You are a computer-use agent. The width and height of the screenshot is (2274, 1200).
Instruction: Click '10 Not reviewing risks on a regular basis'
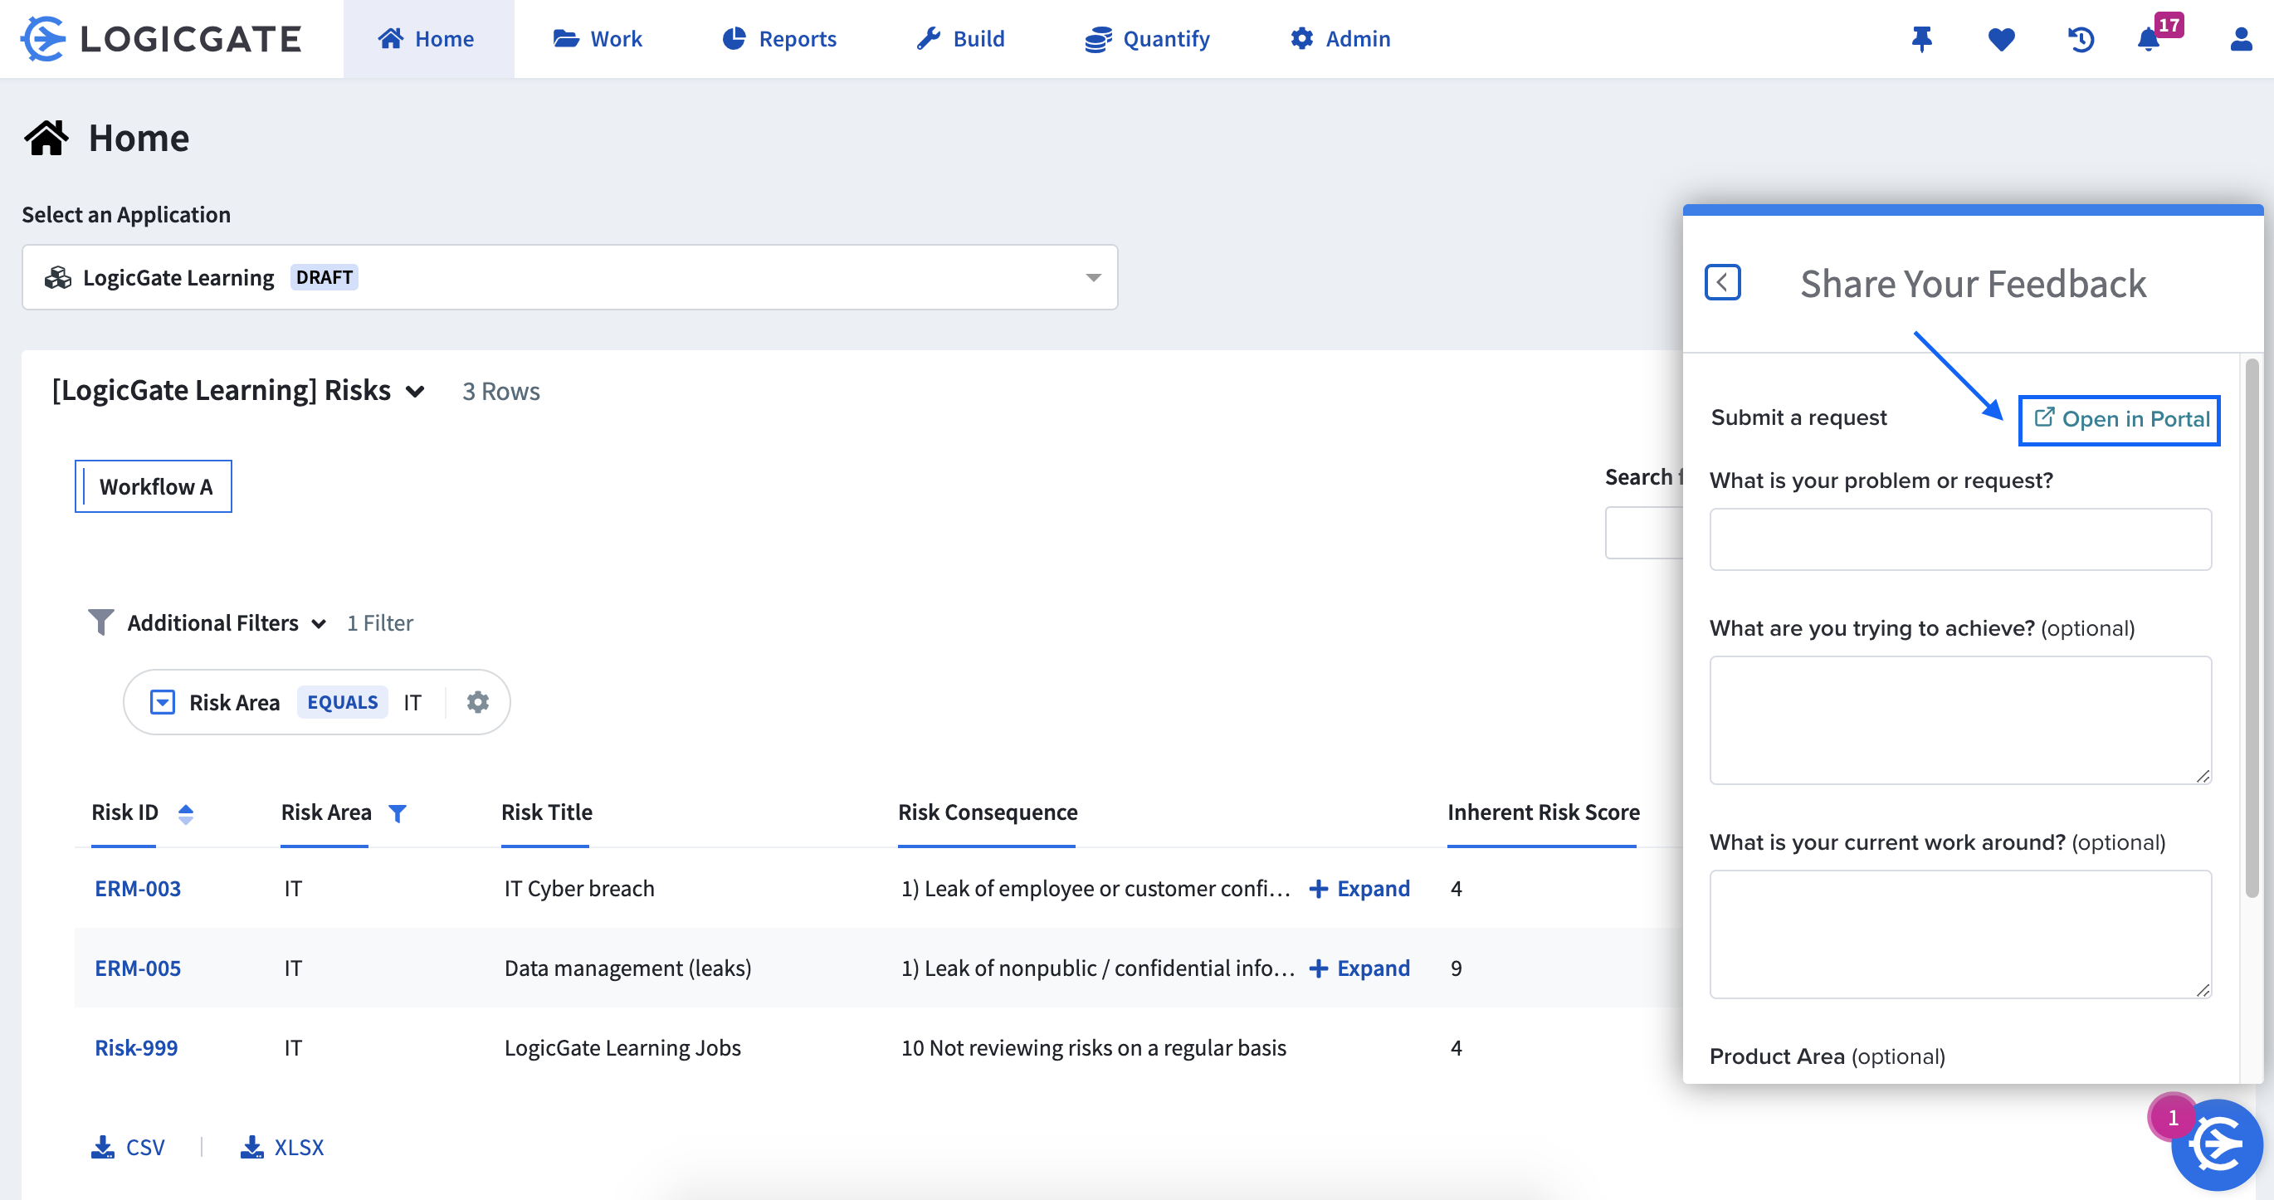pyautogui.click(x=1093, y=1047)
